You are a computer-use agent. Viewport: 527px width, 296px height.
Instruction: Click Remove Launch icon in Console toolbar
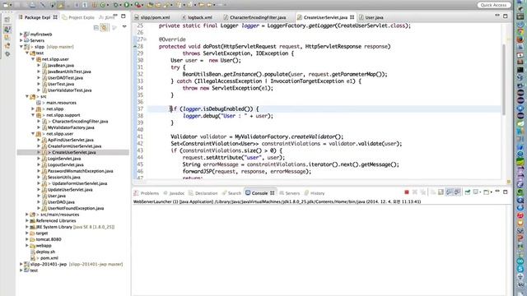415,192
